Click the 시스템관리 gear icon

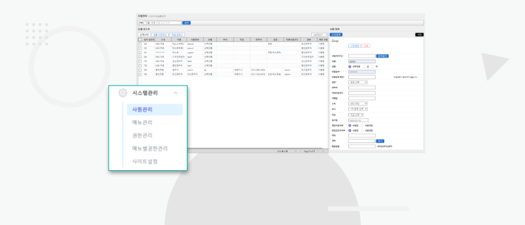123,93
